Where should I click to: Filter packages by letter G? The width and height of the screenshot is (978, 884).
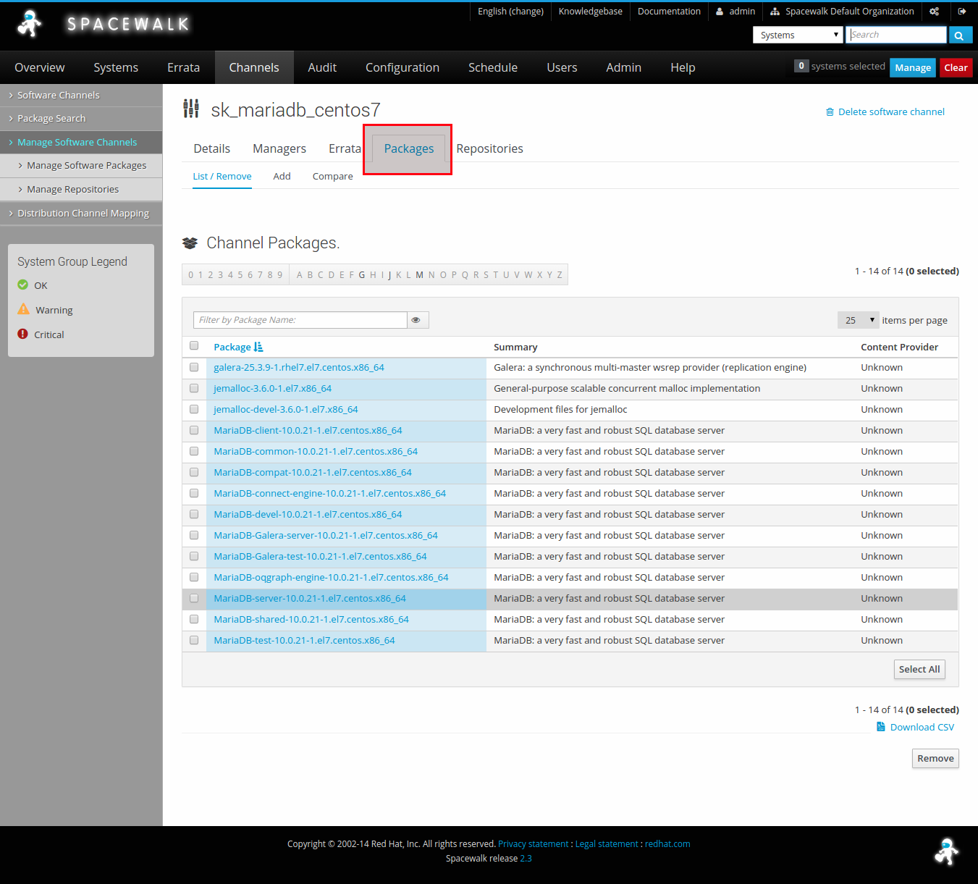click(x=362, y=274)
